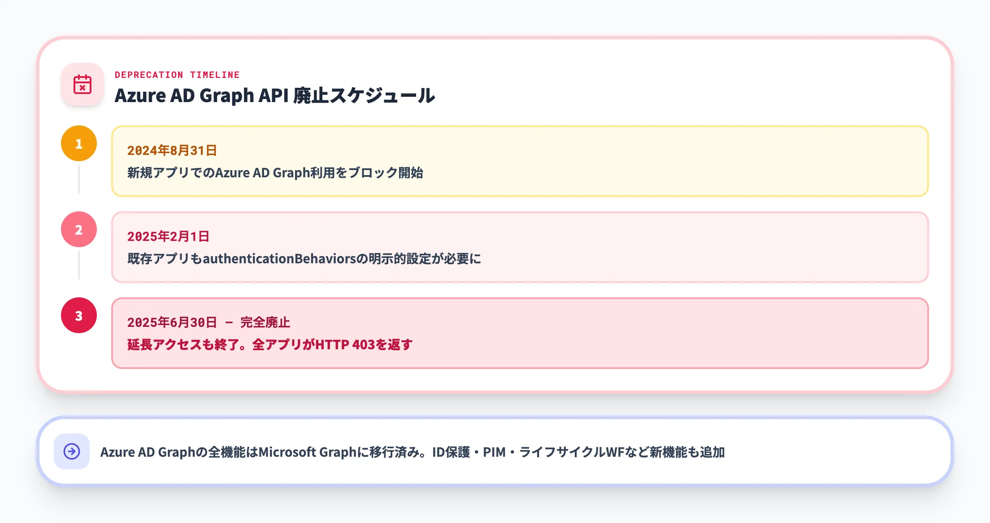Screen dimensions: 990x523
Task: Select timeline step 3 red marker
Action: tap(79, 315)
